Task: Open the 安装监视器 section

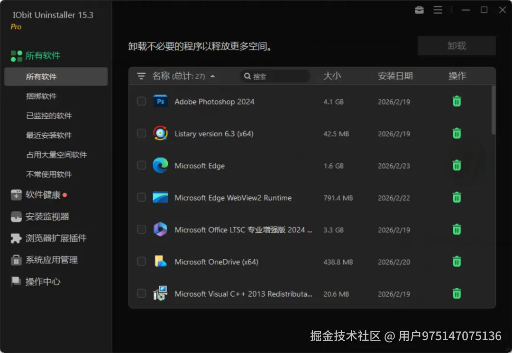Action: click(x=47, y=217)
